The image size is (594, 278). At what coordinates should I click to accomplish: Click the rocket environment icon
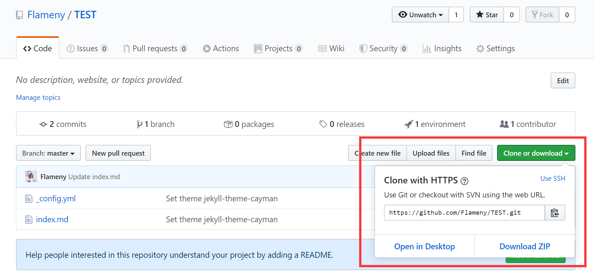click(409, 124)
